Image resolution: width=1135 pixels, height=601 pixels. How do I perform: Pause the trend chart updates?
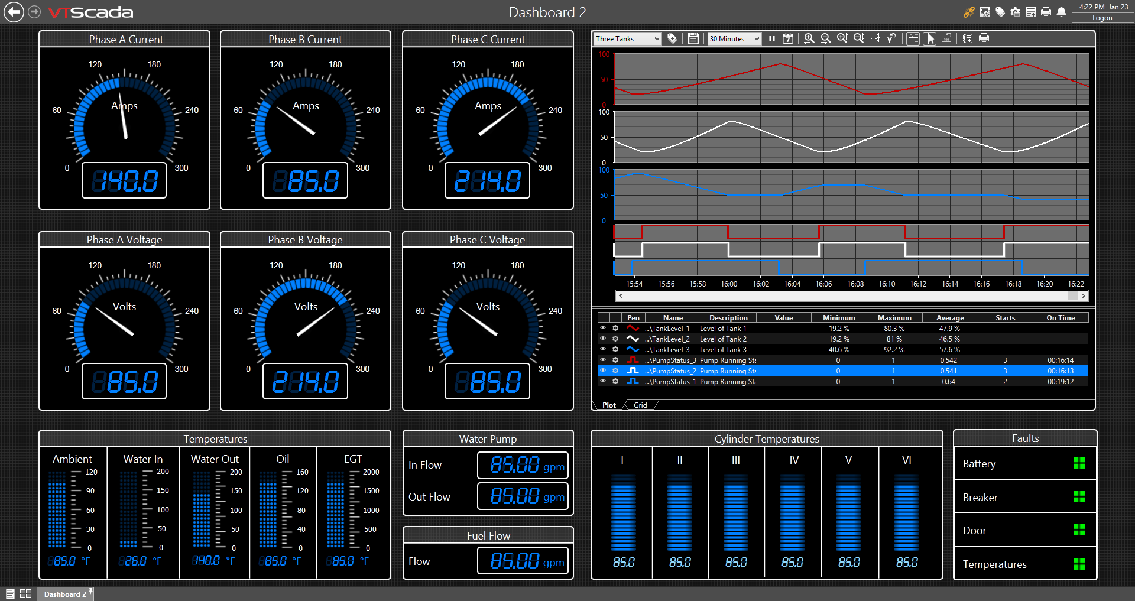coord(772,38)
